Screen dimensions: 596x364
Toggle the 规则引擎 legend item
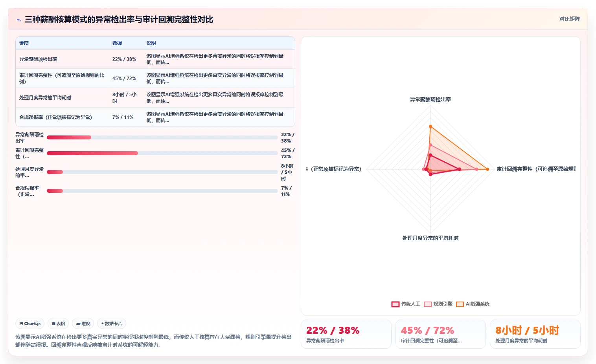pyautogui.click(x=438, y=304)
